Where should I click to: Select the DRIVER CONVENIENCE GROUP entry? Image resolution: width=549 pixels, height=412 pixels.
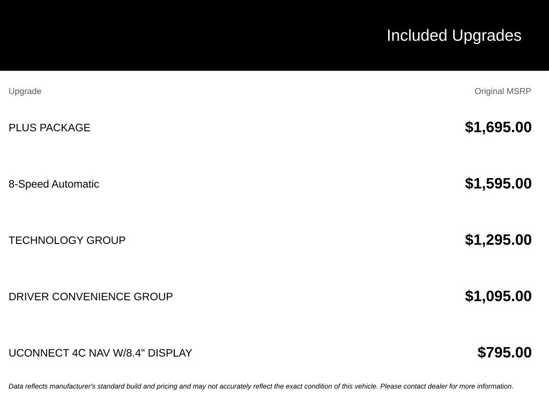coord(91,297)
